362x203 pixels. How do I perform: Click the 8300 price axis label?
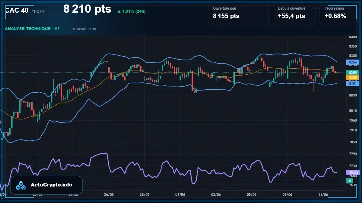pos(353,56)
